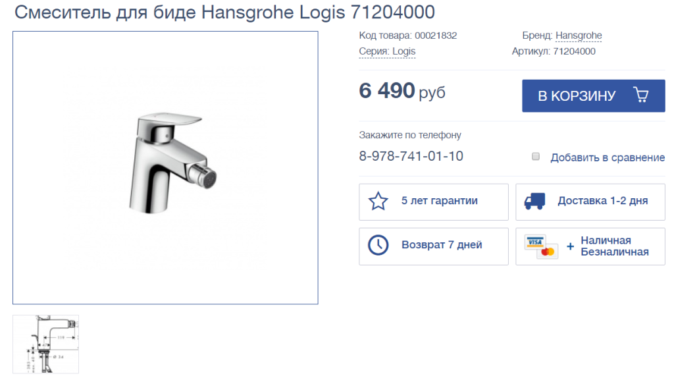
Task: Click the Возврат 7 дней box
Action: click(434, 246)
